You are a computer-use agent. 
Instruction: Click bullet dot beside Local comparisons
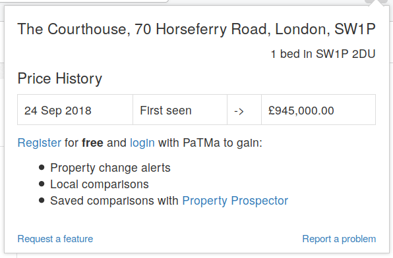click(42, 184)
